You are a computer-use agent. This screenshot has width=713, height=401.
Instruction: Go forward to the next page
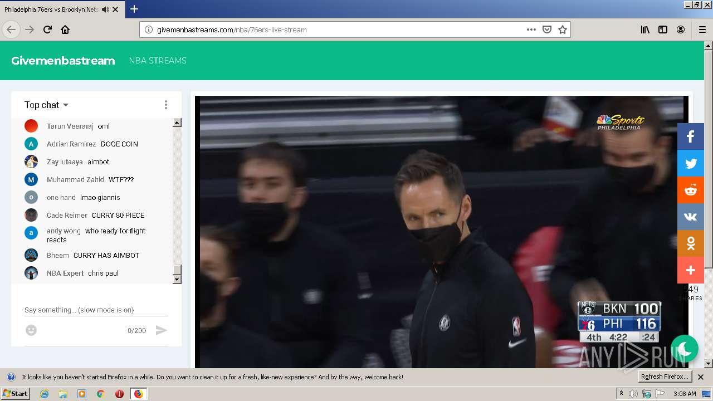pos(30,30)
